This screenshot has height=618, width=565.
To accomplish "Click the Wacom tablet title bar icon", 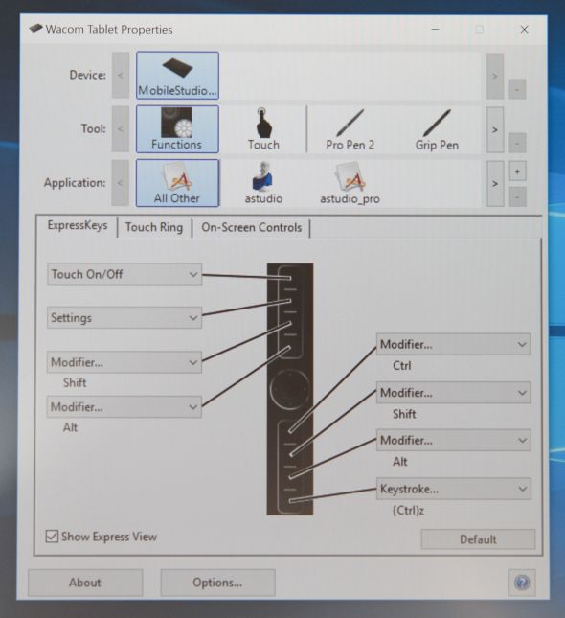I will point(35,29).
